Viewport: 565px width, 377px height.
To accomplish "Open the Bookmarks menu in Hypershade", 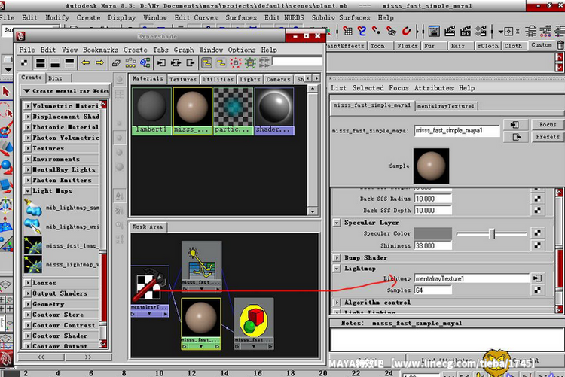I will point(100,50).
